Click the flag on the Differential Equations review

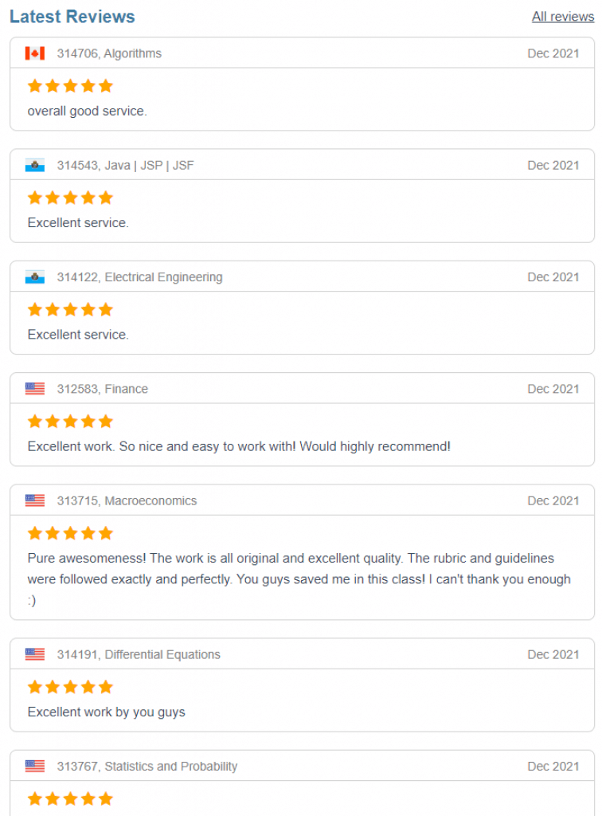tap(33, 654)
